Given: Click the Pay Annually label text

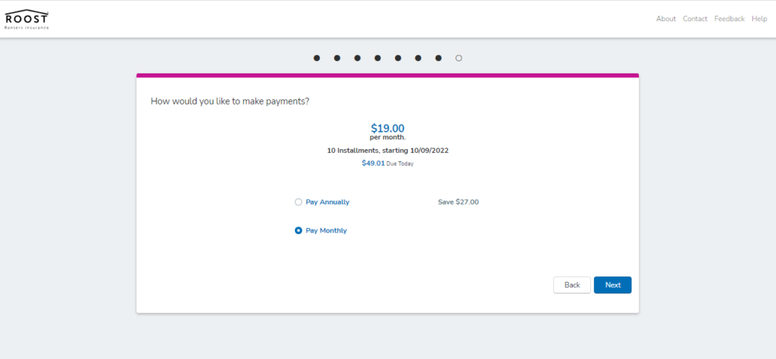Looking at the screenshot, I should tap(327, 202).
